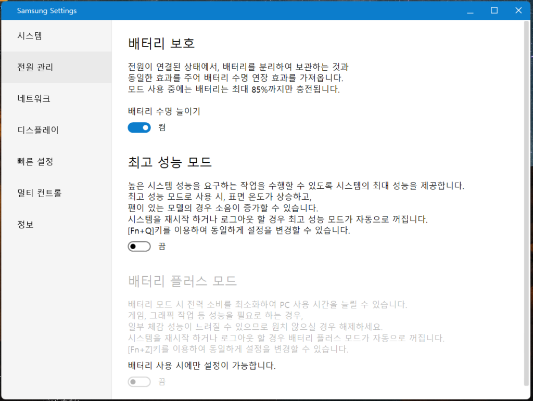Maximize the Samsung Settings window
This screenshot has height=401, width=533.
(494, 10)
